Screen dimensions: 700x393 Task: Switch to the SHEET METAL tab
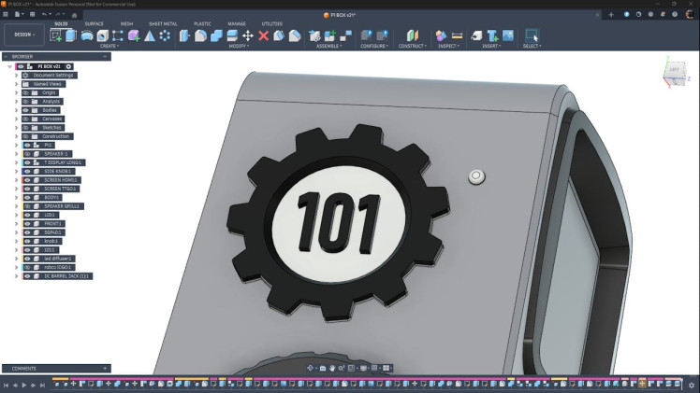coord(163,23)
